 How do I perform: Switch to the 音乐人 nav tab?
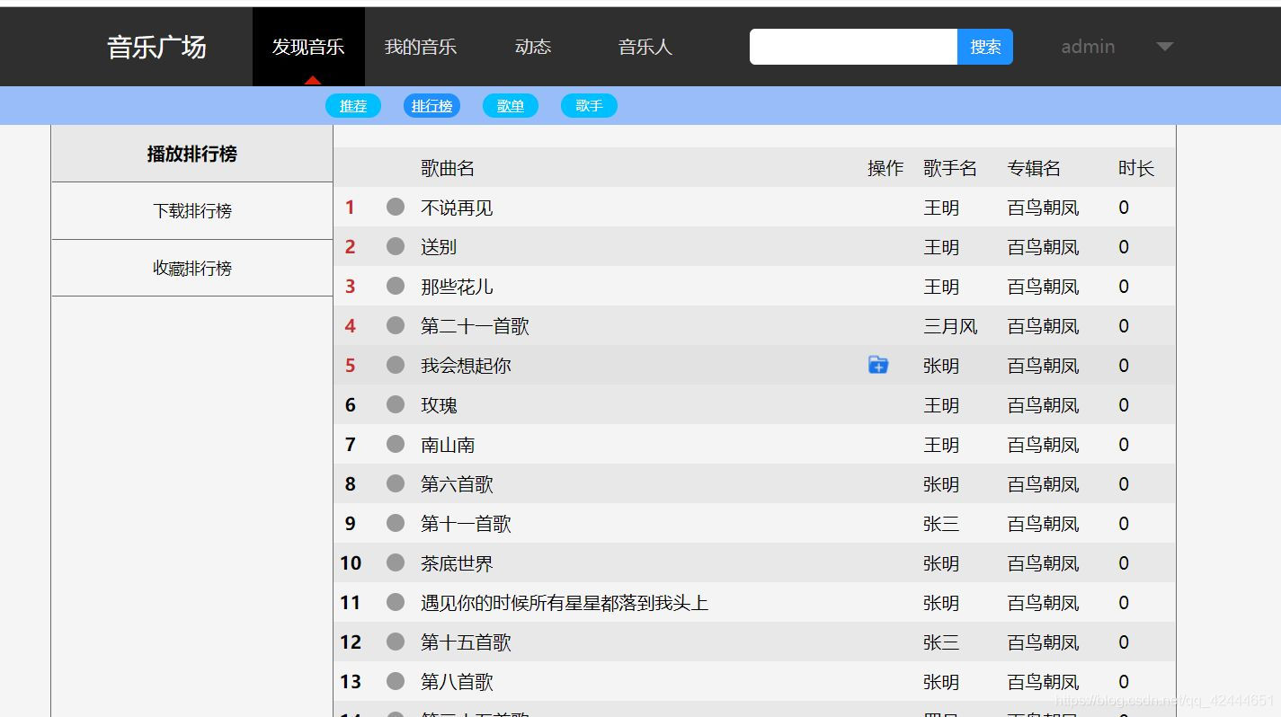[645, 47]
